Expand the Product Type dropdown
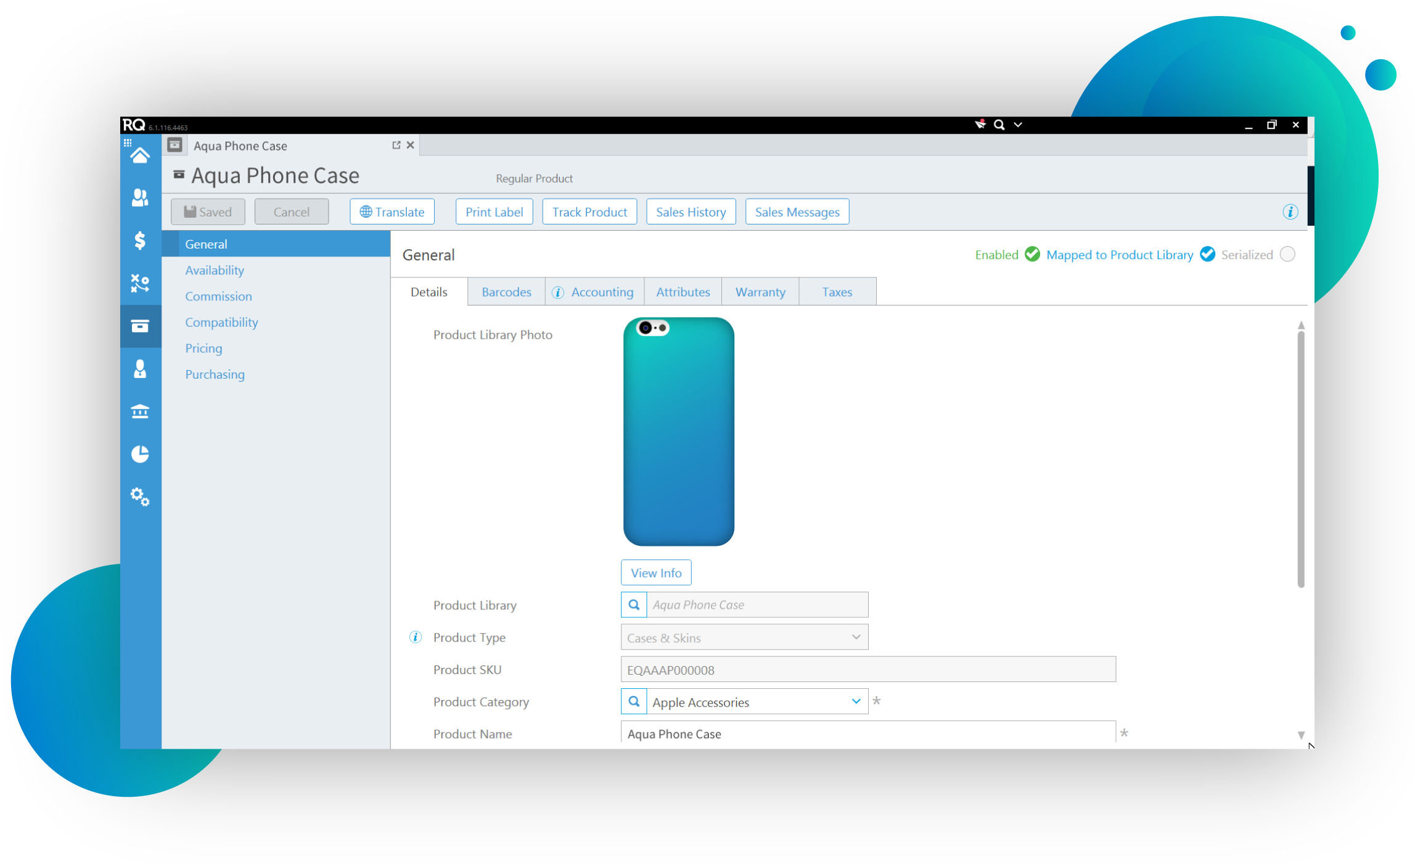 click(x=855, y=637)
